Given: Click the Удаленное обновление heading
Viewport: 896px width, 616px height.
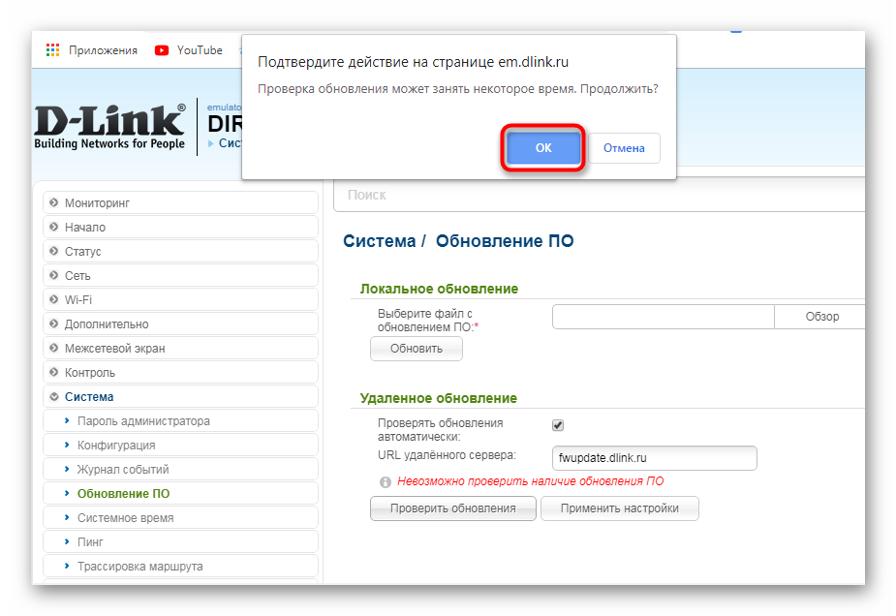Looking at the screenshot, I should [x=438, y=398].
